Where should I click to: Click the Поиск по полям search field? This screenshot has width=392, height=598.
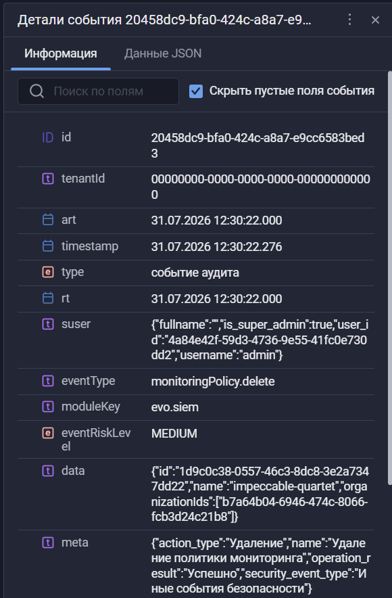point(98,91)
